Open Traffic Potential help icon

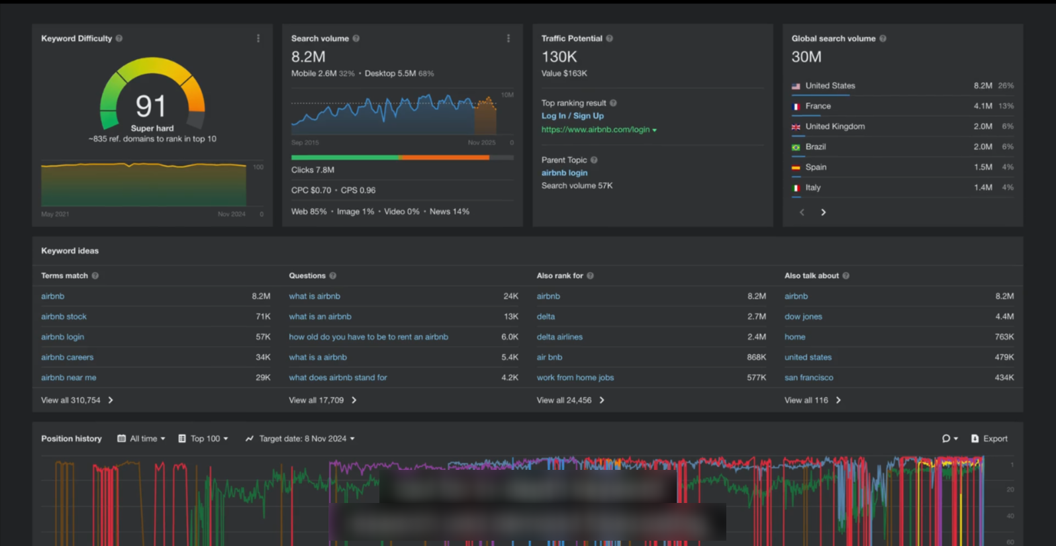(610, 38)
